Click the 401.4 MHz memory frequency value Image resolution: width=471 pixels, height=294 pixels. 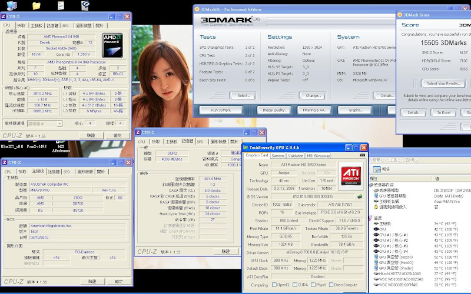tap(213, 179)
